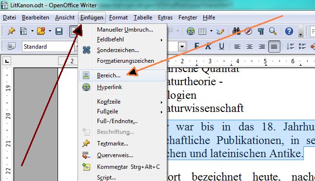Click the Hyperlink globe toolbar icon
Image resolution: width=315 pixels, height=181 pixels.
pos(191,31)
